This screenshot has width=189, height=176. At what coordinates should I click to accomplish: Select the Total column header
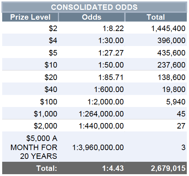point(156,17)
